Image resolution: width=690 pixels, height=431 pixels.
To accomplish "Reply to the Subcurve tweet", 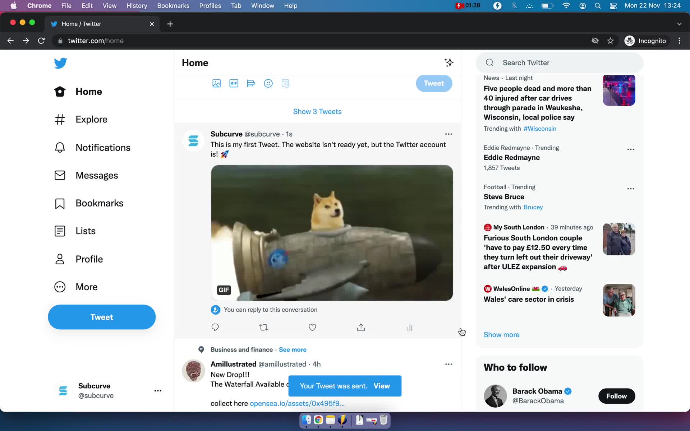I will [215, 327].
